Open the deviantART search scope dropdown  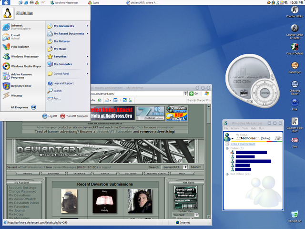[185, 167]
